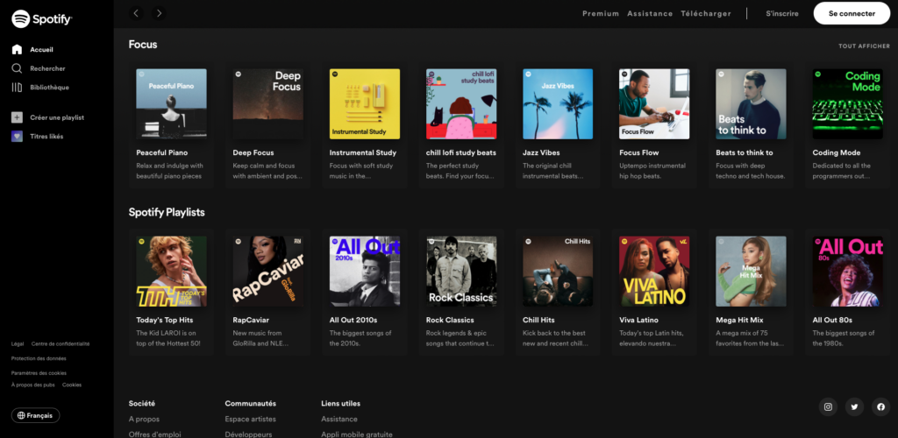
Task: Click the Rock Classics title text
Action: coord(450,321)
